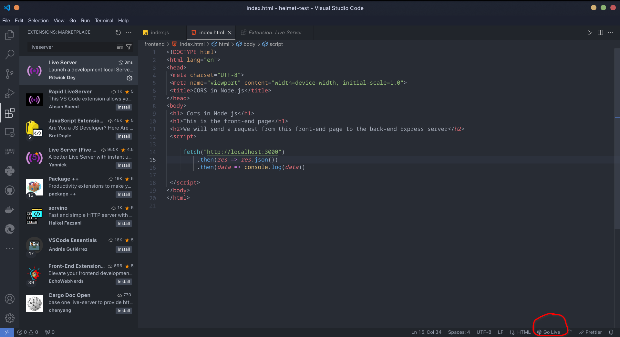
Task: Open the Explorer view in activity bar
Action: coord(10,35)
